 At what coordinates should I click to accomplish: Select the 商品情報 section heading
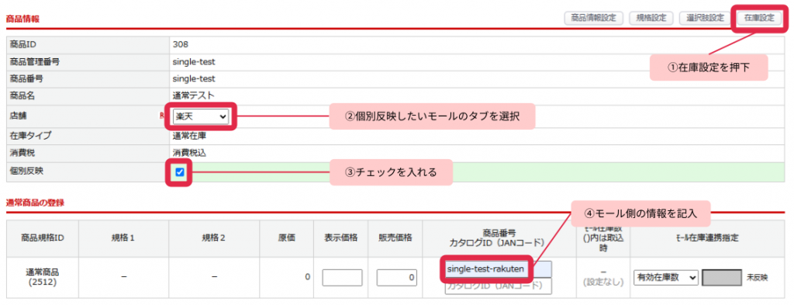[22, 19]
